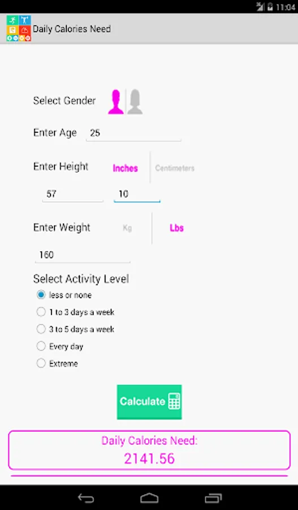Open the recent apps navigation icon
This screenshot has height=510, width=298.
(x=213, y=498)
